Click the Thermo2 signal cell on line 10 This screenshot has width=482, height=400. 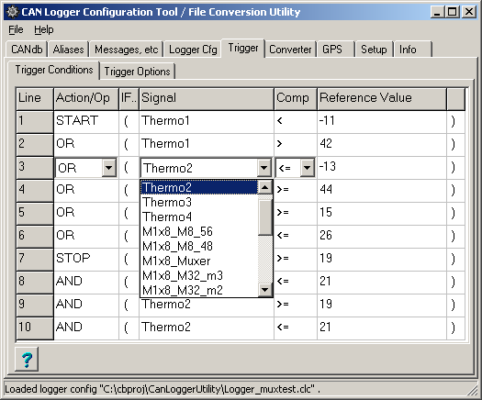[207, 328]
